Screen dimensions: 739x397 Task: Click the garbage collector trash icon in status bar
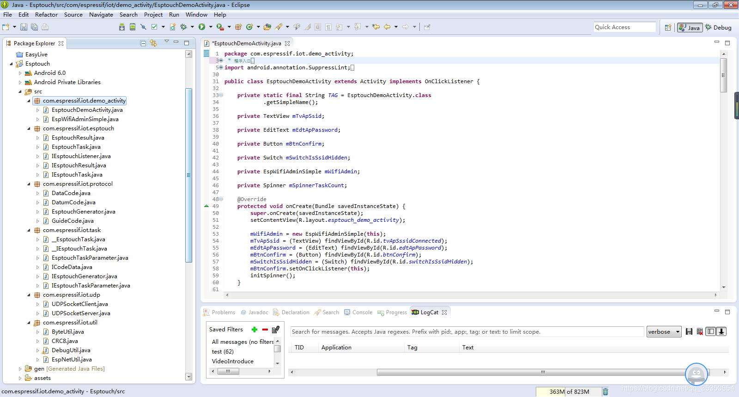point(606,391)
